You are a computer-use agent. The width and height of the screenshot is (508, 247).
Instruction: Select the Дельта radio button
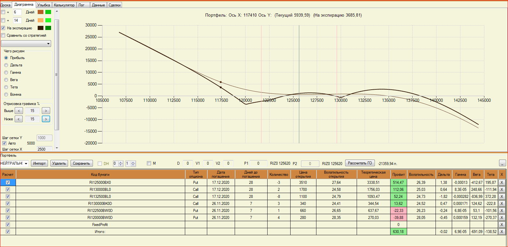click(6, 65)
